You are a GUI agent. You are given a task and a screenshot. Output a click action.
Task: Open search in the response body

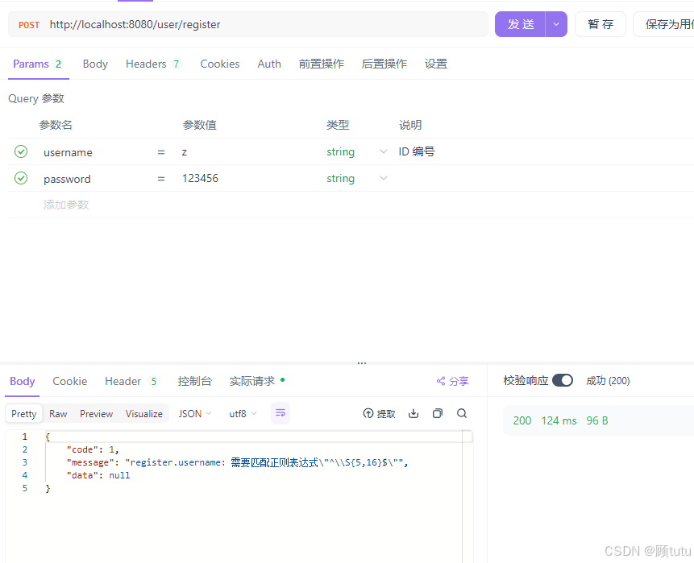coord(460,413)
